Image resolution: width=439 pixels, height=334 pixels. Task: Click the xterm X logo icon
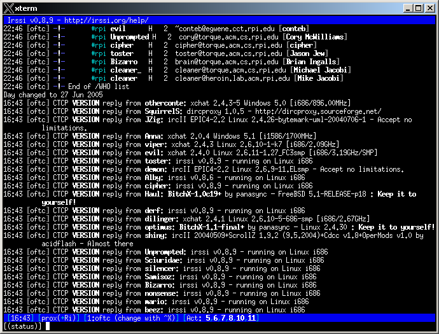pyautogui.click(x=8, y=8)
